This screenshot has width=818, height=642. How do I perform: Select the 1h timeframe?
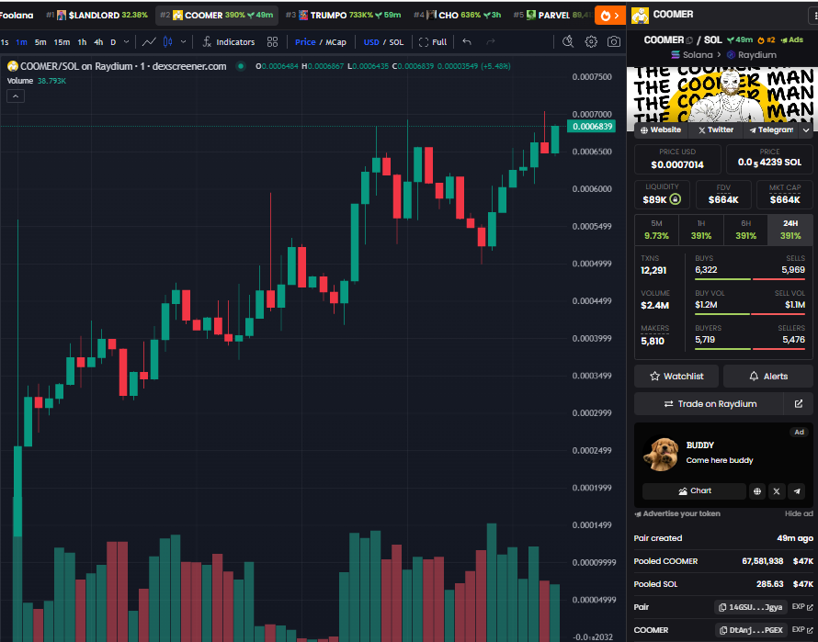coord(82,42)
